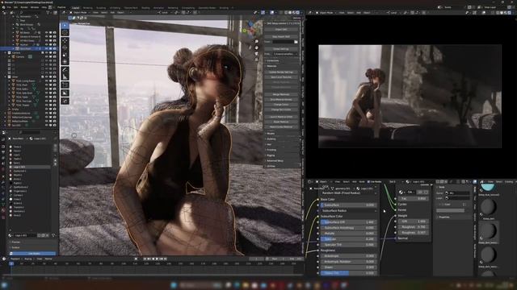Click the viewport zoom gizmo icon
Viewport: 517px width, 290px height.
coord(257,41)
